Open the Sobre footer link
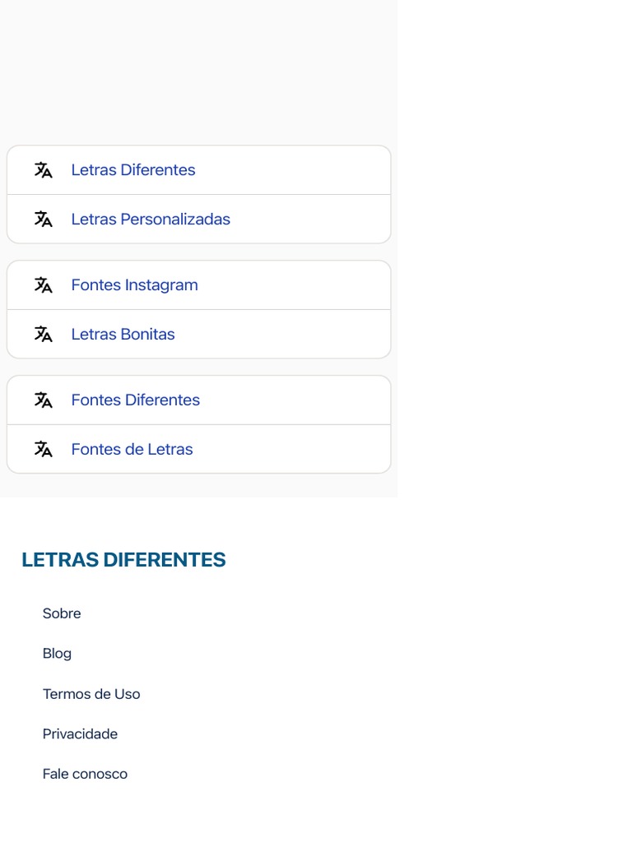This screenshot has height=842, width=632. point(62,613)
